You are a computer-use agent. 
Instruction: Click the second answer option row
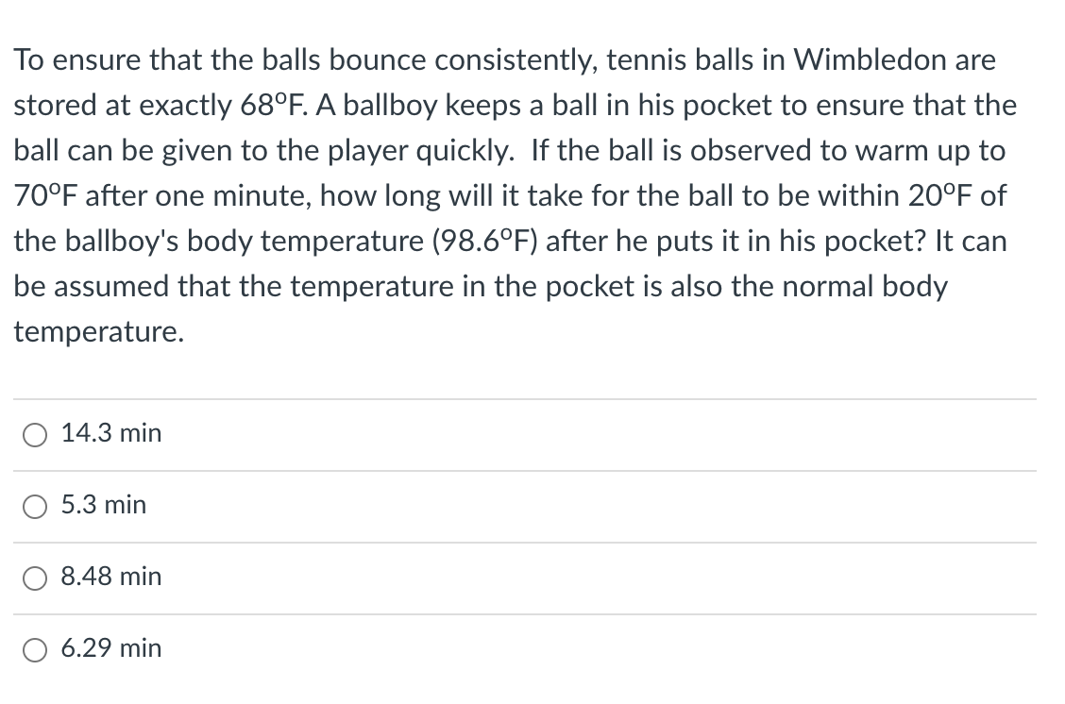click(283, 505)
